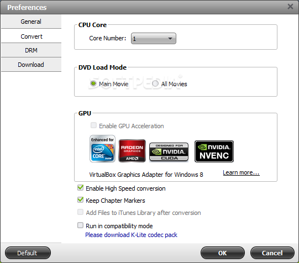
Task: Click the Cancel button
Action: pos(272,253)
